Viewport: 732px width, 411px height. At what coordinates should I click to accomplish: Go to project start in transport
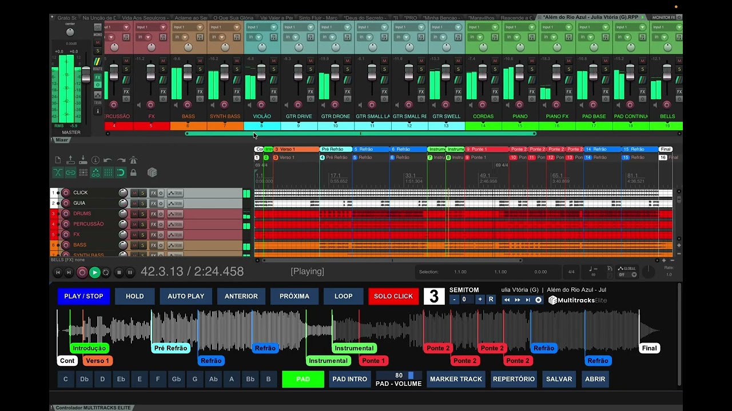(58, 272)
